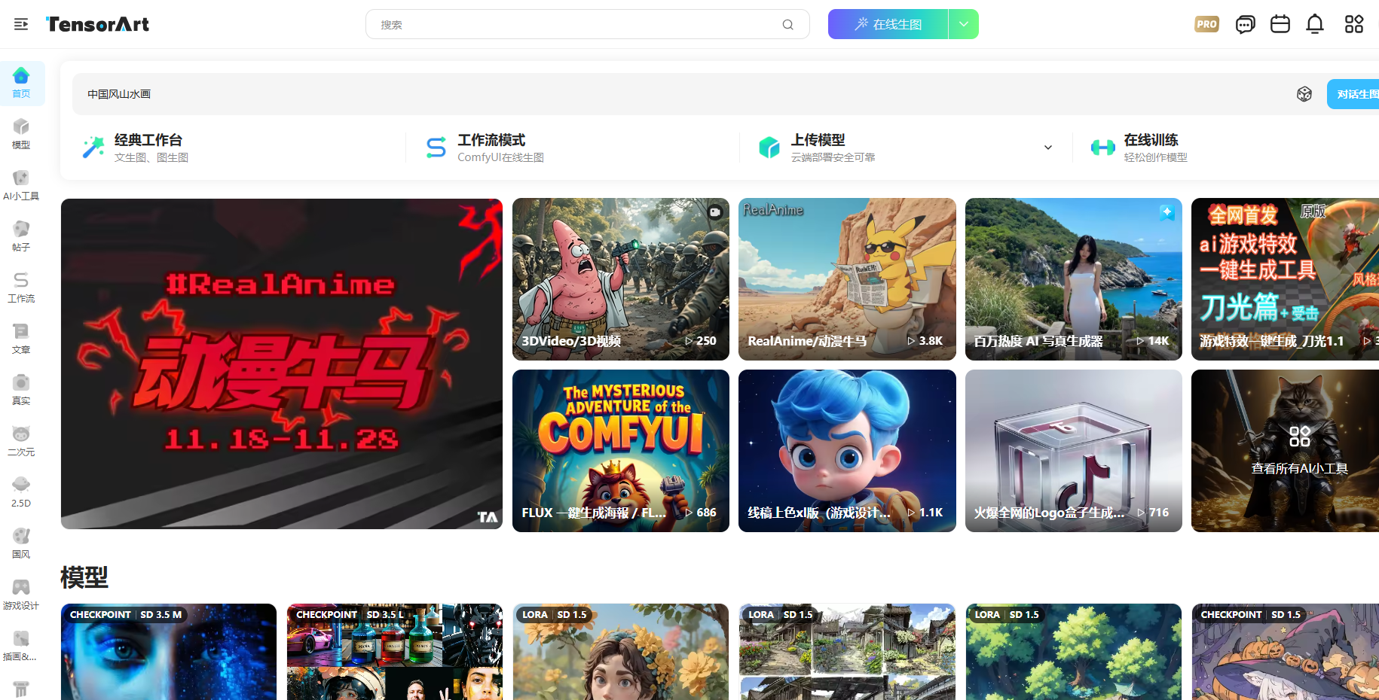Click the search magnifier icon
This screenshot has width=1379, height=700.
pos(787,25)
